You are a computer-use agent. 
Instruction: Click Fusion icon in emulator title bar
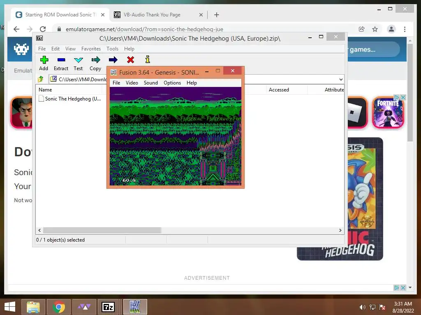114,72
